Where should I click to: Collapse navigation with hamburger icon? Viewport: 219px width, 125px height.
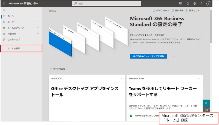point(4,10)
